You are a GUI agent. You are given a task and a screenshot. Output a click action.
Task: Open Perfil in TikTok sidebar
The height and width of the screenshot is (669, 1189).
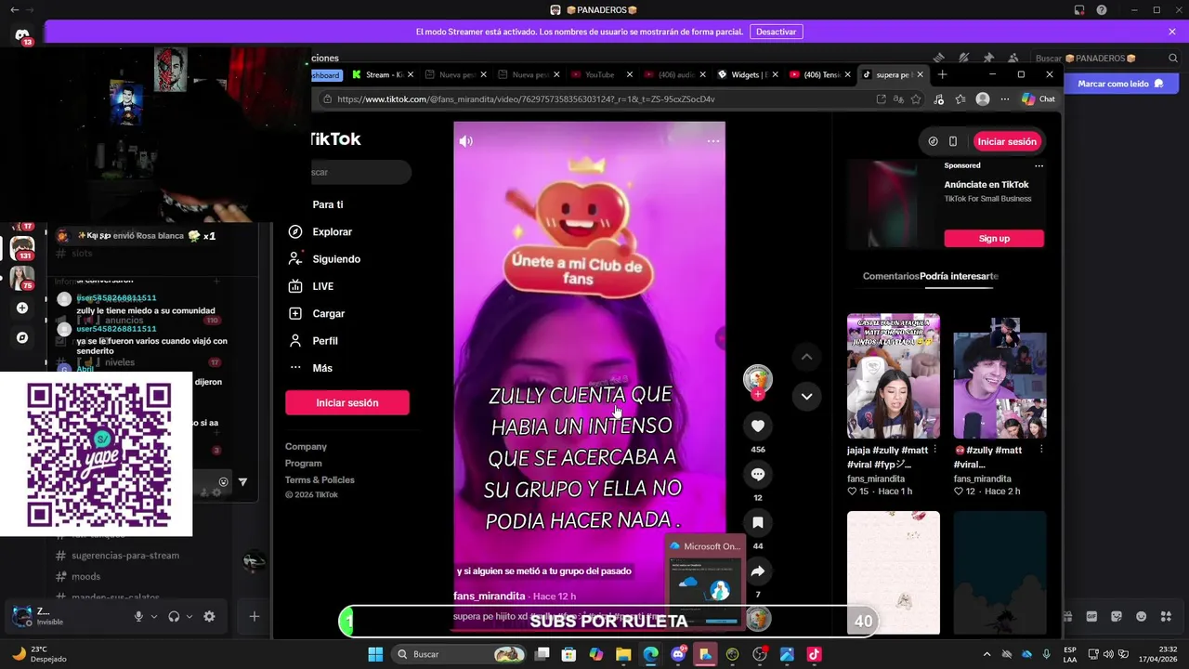pyautogui.click(x=313, y=341)
